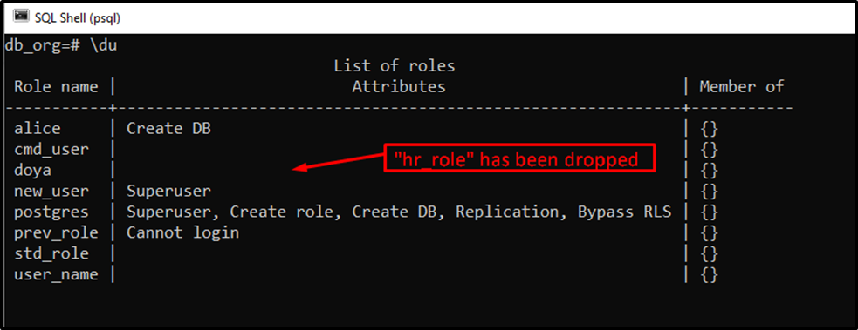Click the red hr_role dropped annotation box
858x330 pixels.
[518, 158]
